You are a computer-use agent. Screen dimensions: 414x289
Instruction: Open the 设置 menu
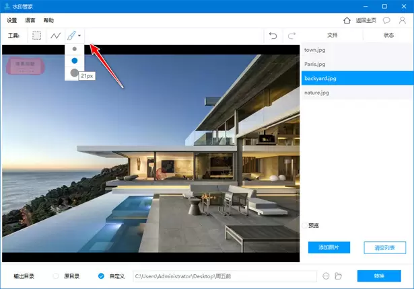(x=12, y=20)
